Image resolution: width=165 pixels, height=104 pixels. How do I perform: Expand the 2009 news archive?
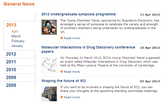tap(11, 77)
